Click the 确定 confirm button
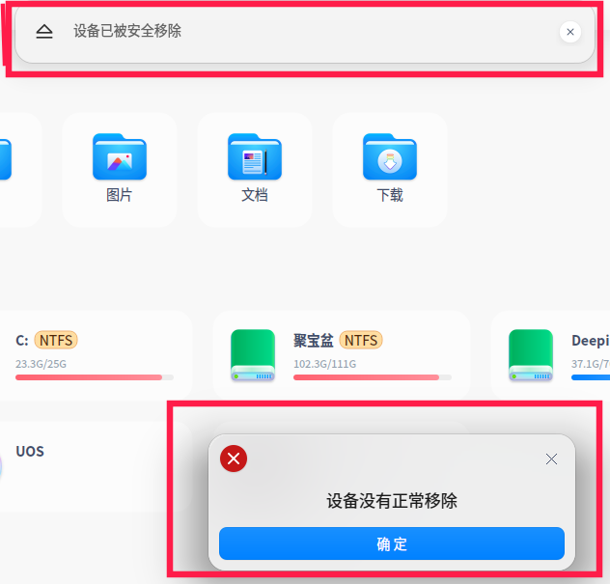The image size is (610, 584). point(391,543)
